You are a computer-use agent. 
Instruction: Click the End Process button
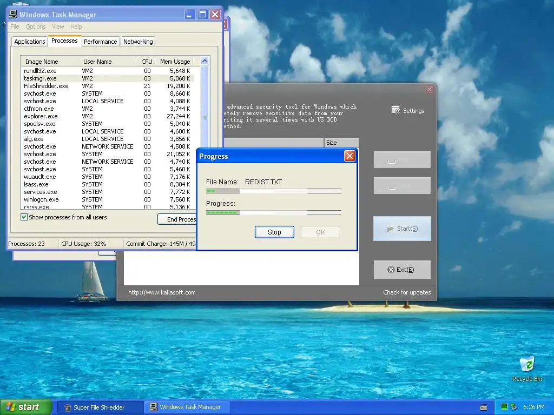pyautogui.click(x=177, y=219)
